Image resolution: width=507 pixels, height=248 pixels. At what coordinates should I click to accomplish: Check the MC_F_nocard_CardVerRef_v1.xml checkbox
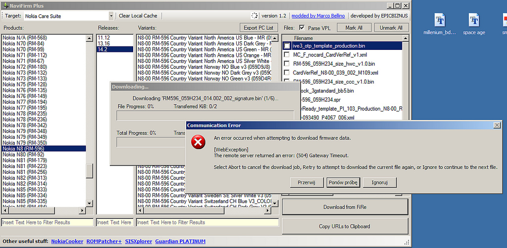click(x=287, y=55)
